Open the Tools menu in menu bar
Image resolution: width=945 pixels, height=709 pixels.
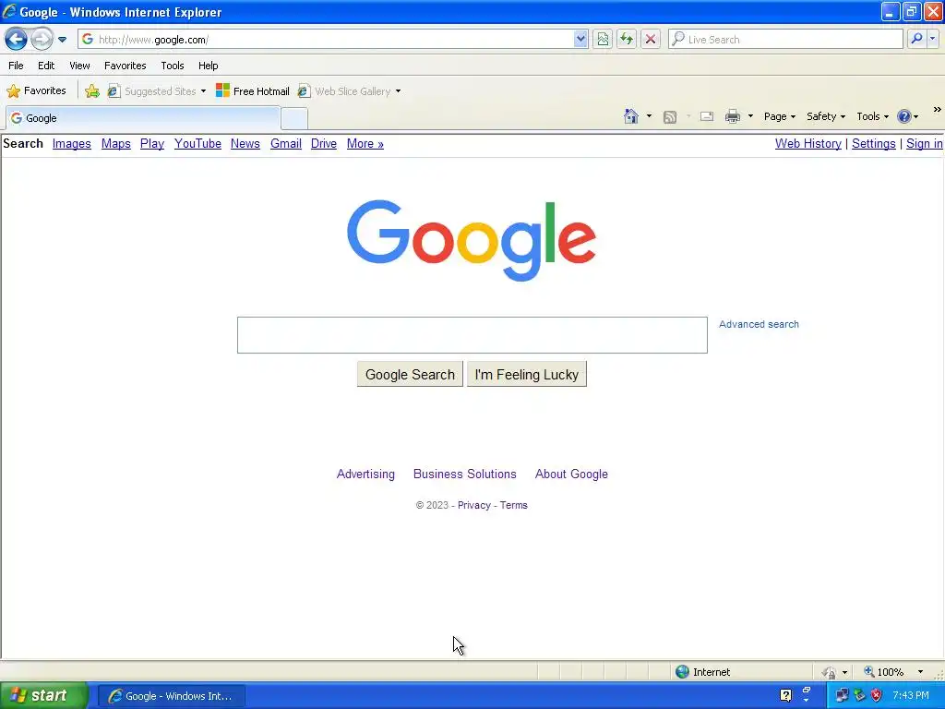pyautogui.click(x=173, y=66)
